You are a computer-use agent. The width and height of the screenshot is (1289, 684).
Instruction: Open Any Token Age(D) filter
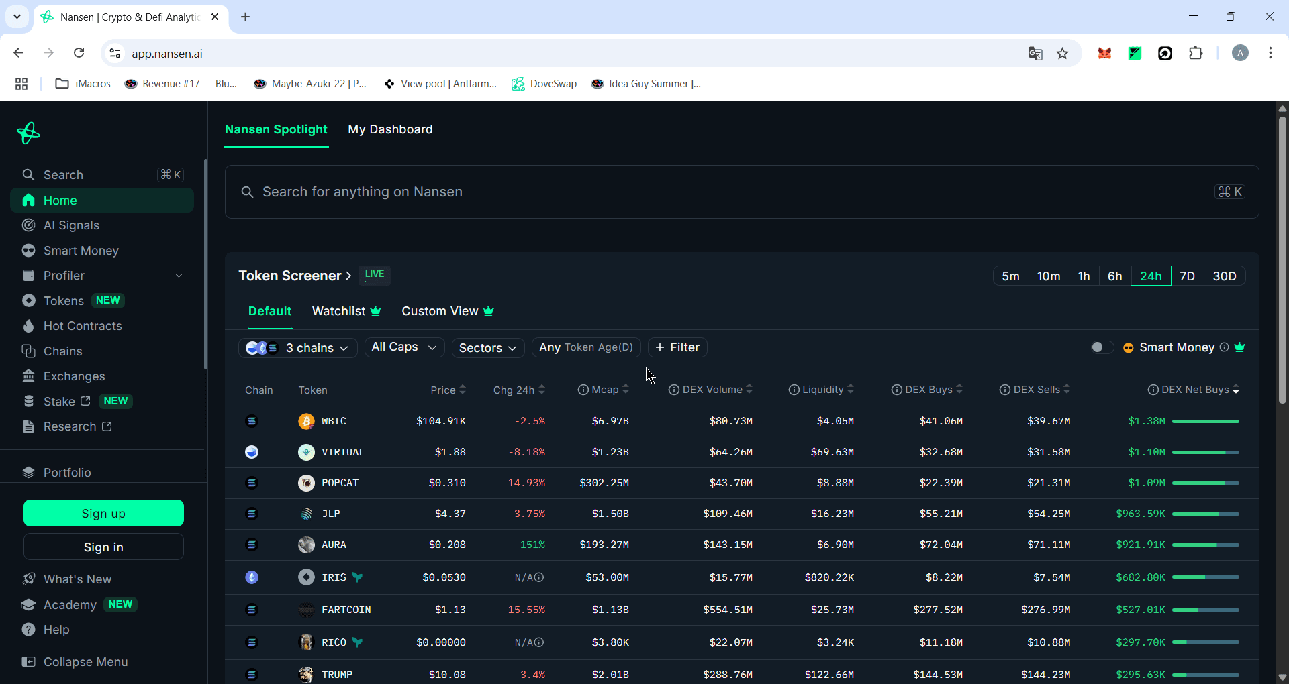tap(586, 347)
